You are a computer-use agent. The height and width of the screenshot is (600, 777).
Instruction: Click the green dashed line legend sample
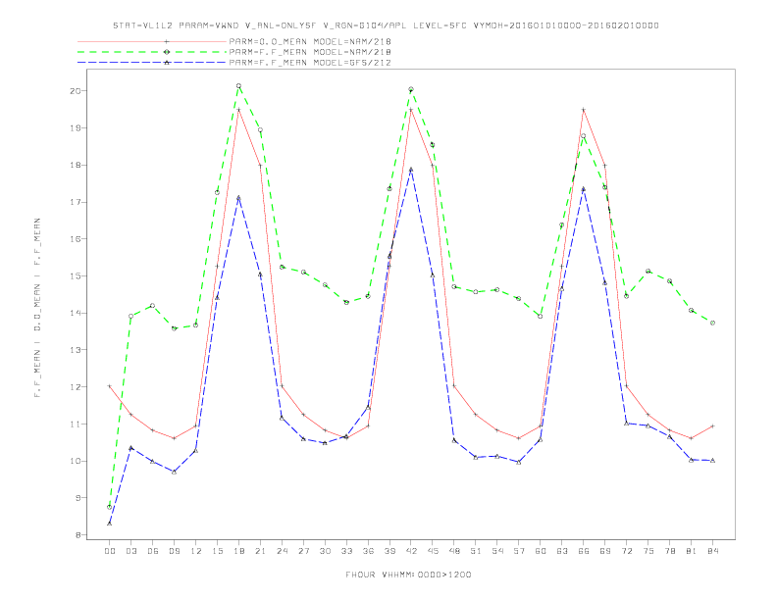152,52
